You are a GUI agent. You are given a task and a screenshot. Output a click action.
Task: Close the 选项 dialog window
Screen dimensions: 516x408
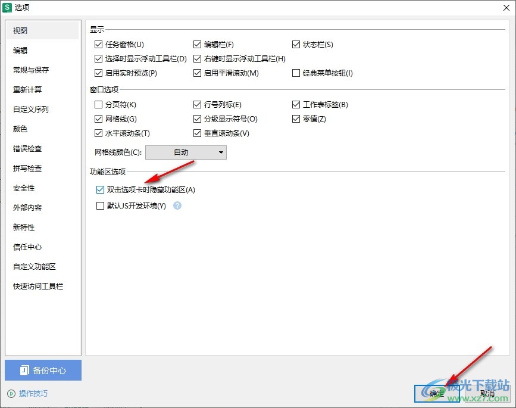coord(506,8)
